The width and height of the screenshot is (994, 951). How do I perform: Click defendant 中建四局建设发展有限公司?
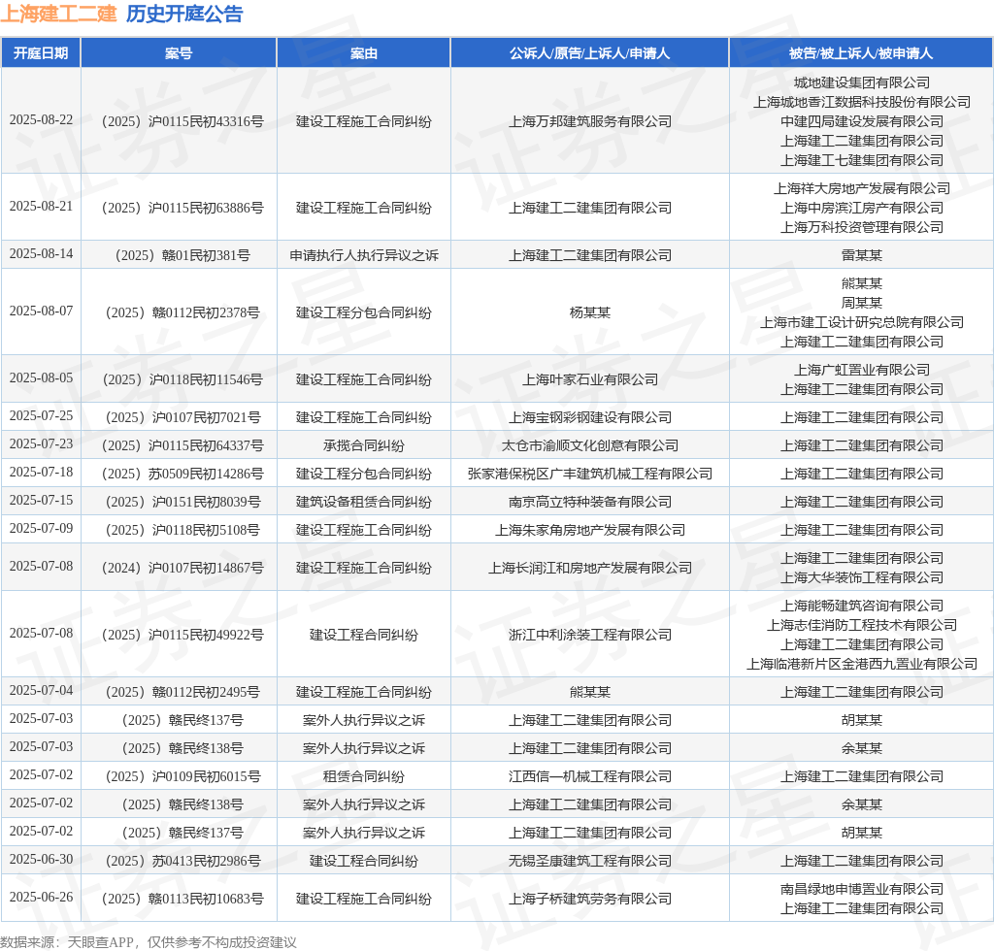(862, 121)
